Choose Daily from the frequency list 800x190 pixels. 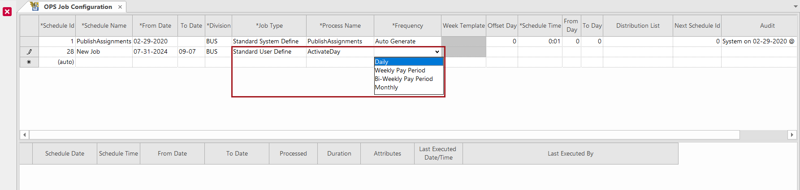pyautogui.click(x=408, y=62)
